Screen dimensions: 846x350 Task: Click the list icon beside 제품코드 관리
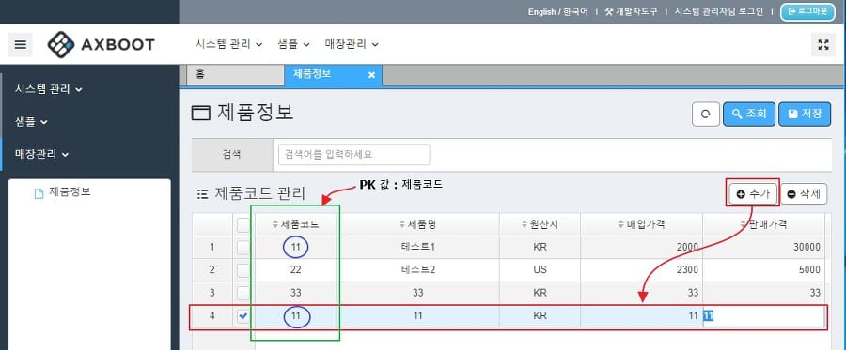point(202,194)
